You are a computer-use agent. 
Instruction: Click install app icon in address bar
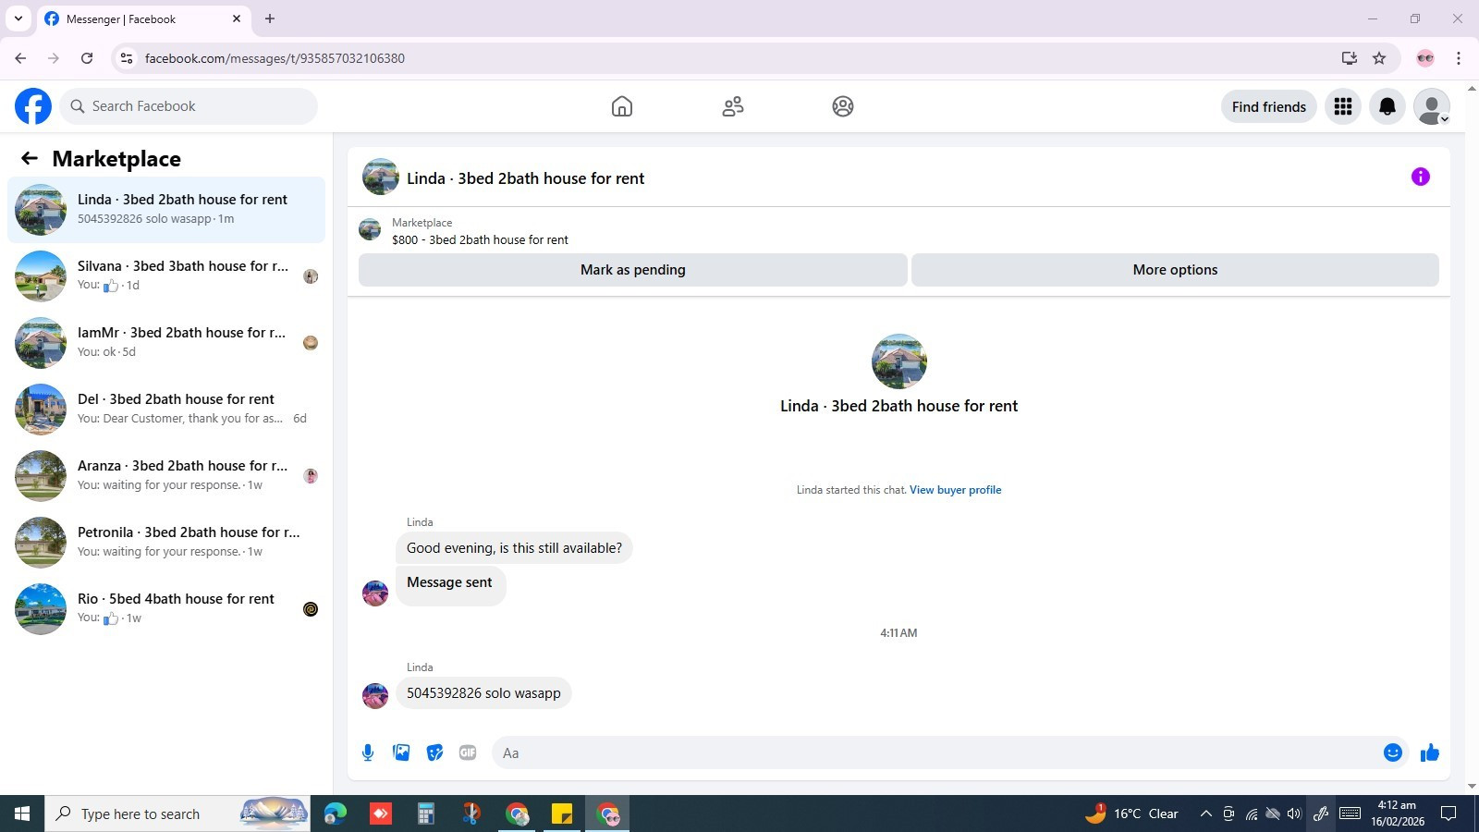tap(1350, 58)
